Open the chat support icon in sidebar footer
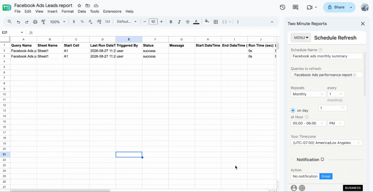 [302, 188]
